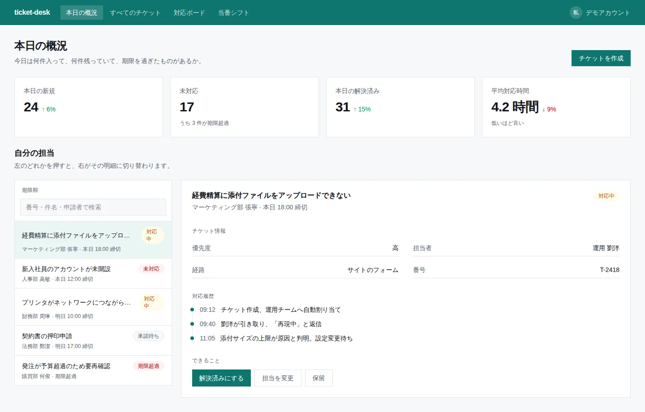Click 対応中 status badge in detail header
Image resolution: width=645 pixels, height=412 pixels.
(x=606, y=196)
